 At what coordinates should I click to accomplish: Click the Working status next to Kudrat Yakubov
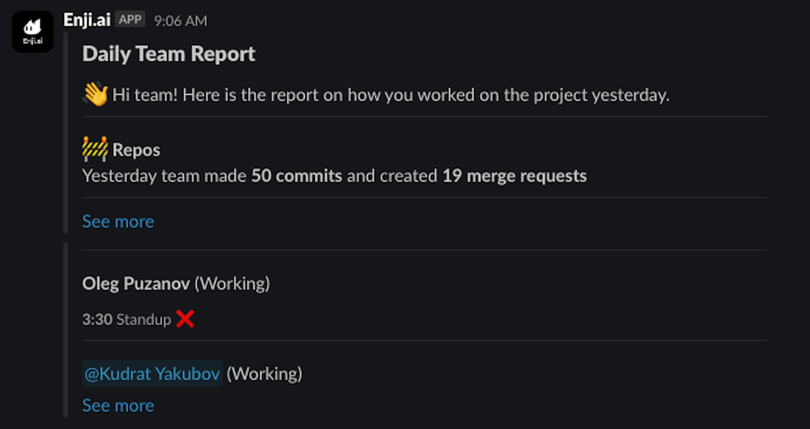264,373
